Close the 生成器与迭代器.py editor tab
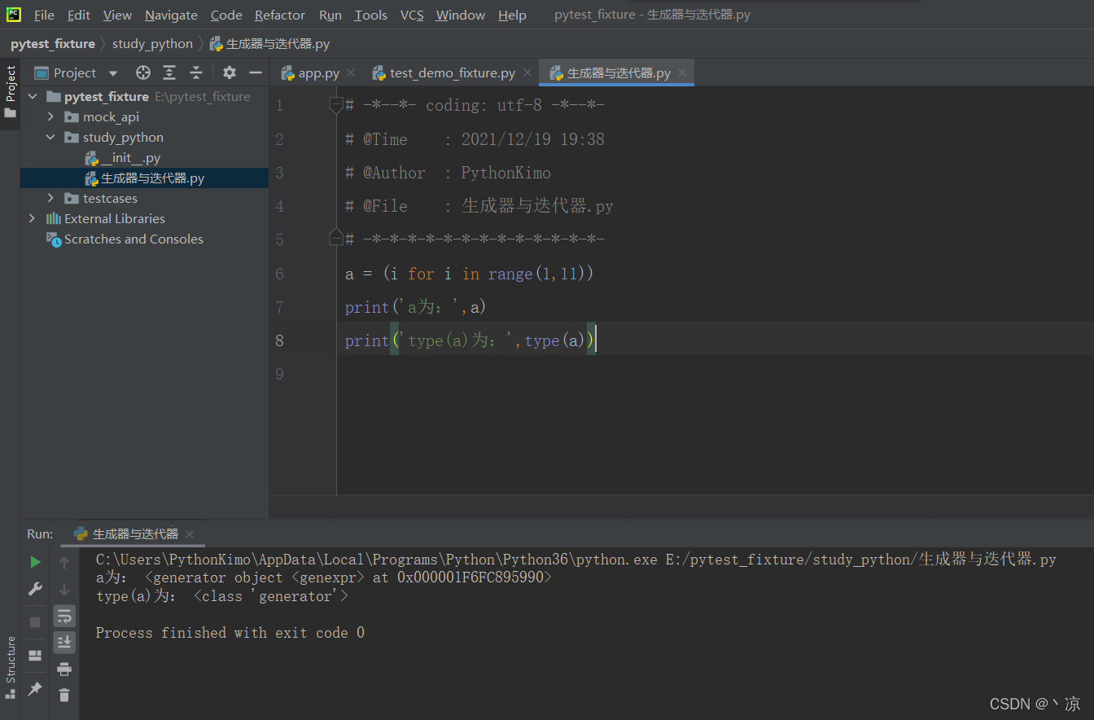 coord(682,73)
